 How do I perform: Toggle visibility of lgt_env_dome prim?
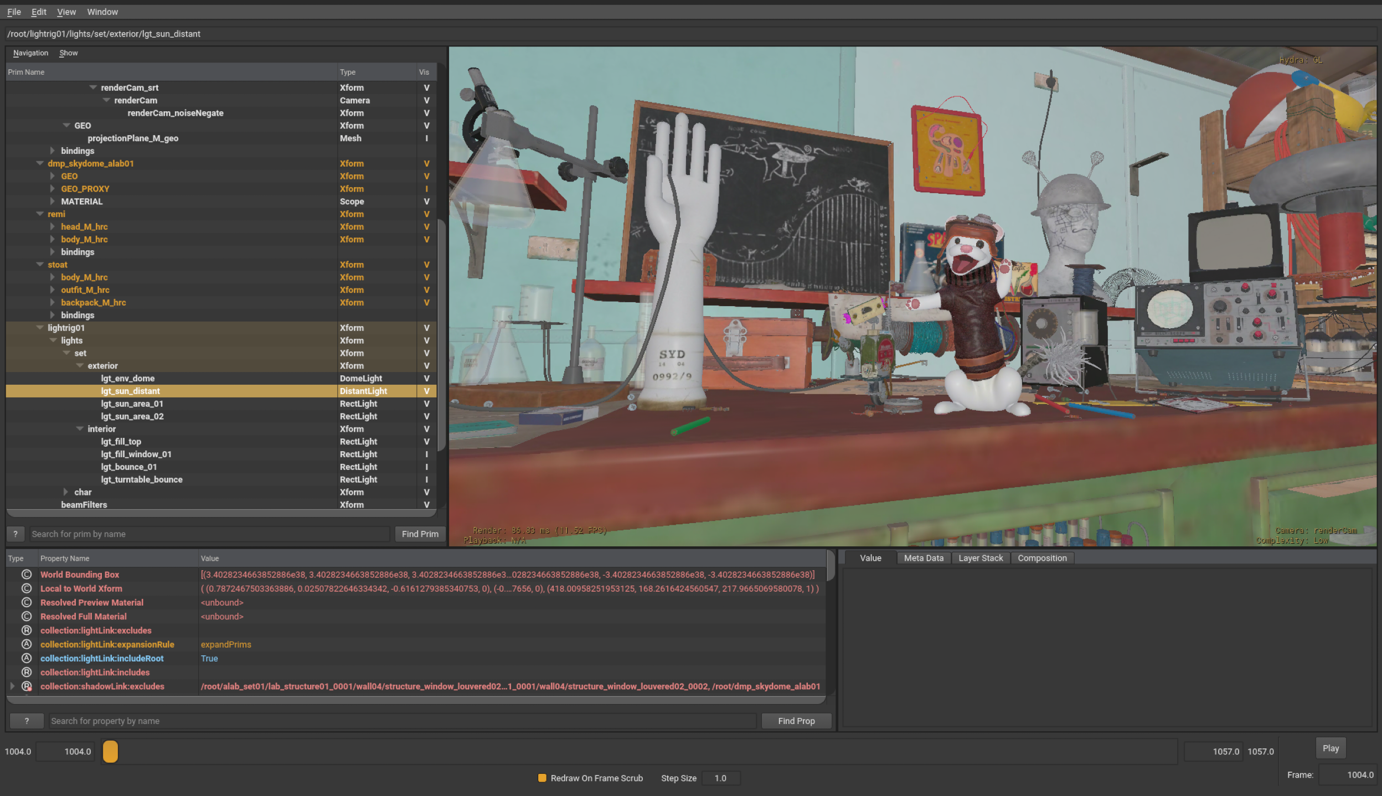(426, 379)
